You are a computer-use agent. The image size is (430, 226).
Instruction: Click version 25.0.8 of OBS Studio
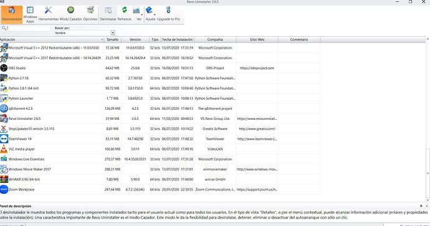coord(135,68)
